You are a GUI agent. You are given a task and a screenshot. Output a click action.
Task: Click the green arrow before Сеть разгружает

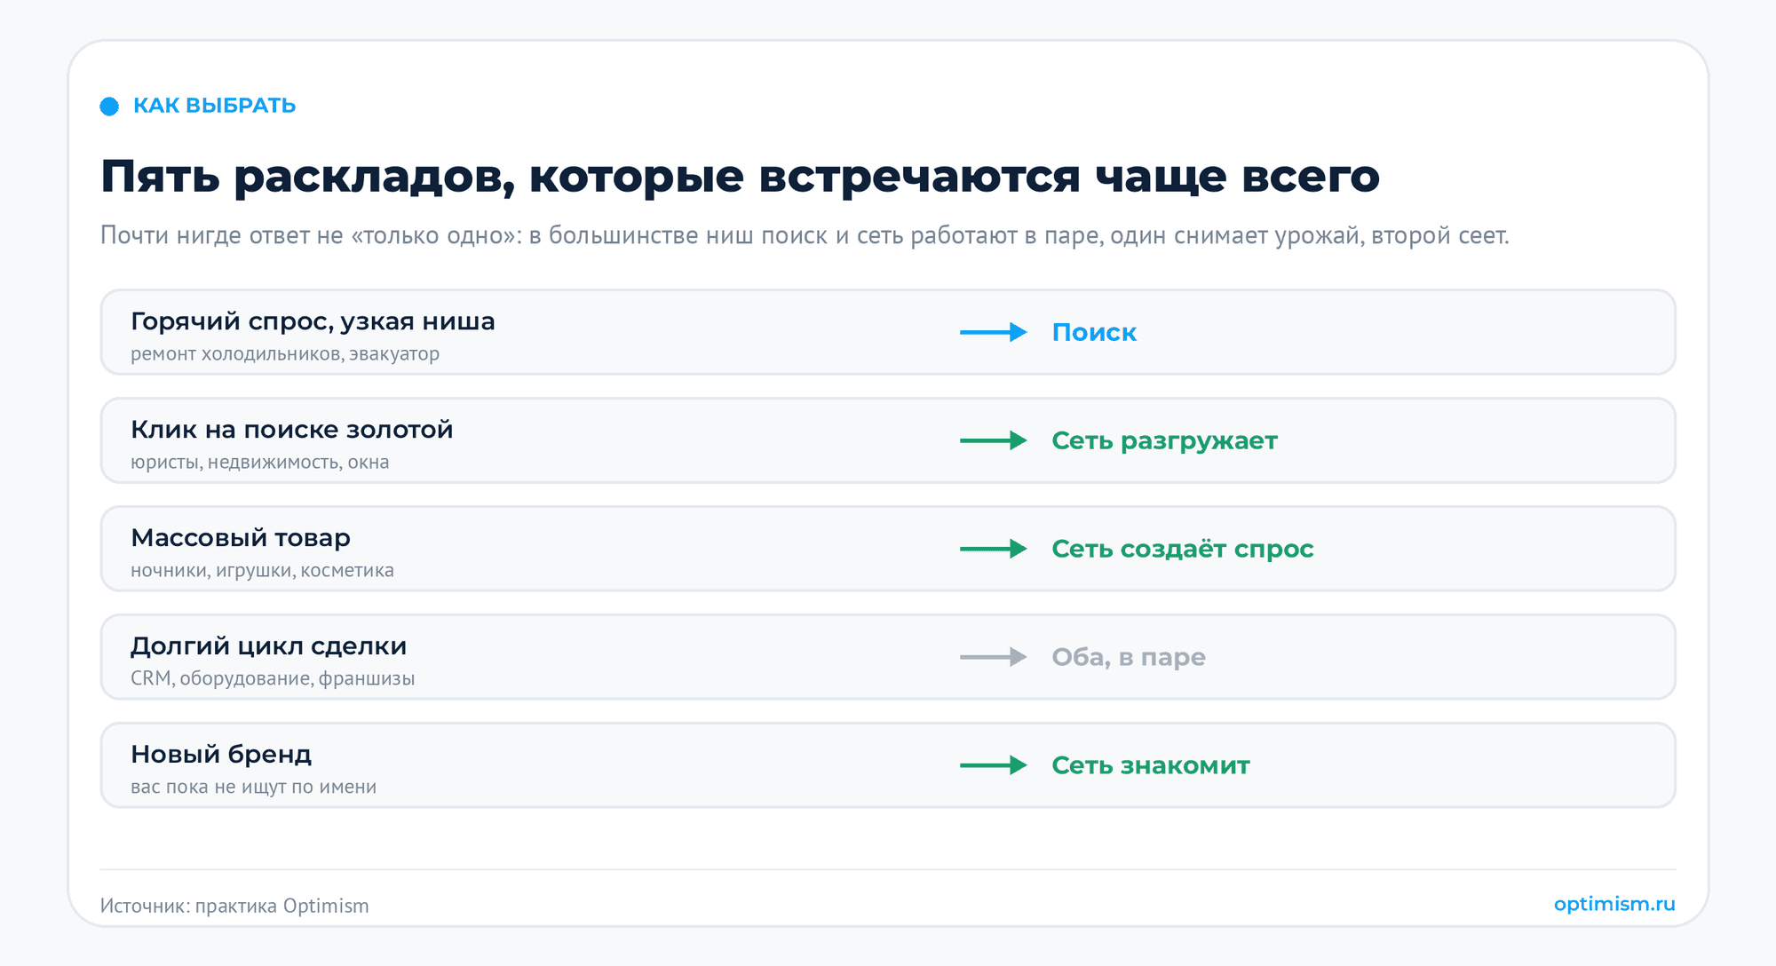pos(993,440)
